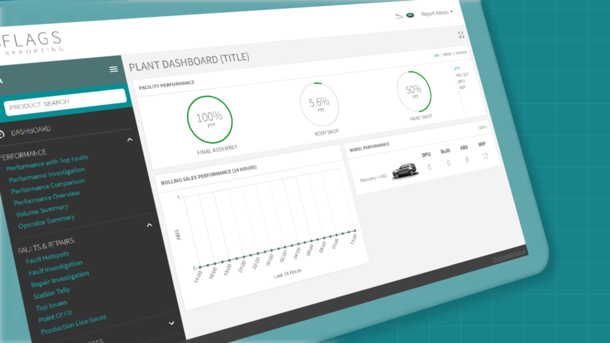Switch time range to WEEK
610x343 pixels.
coord(447,54)
